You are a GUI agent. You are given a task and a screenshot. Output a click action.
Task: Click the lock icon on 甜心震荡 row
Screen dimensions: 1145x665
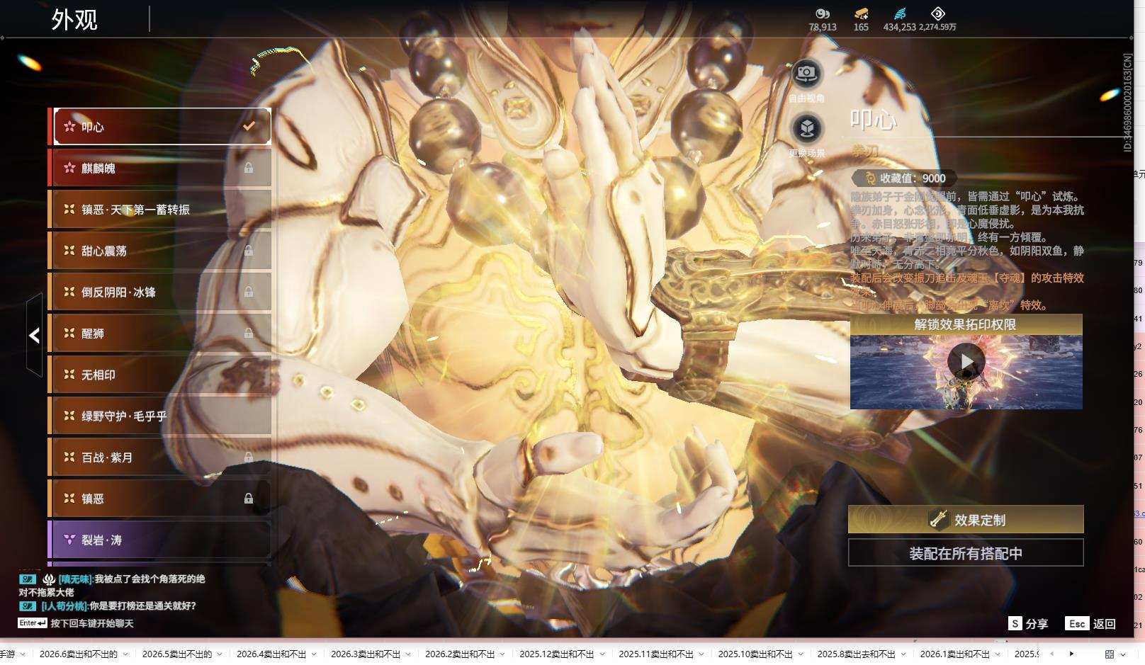click(249, 250)
